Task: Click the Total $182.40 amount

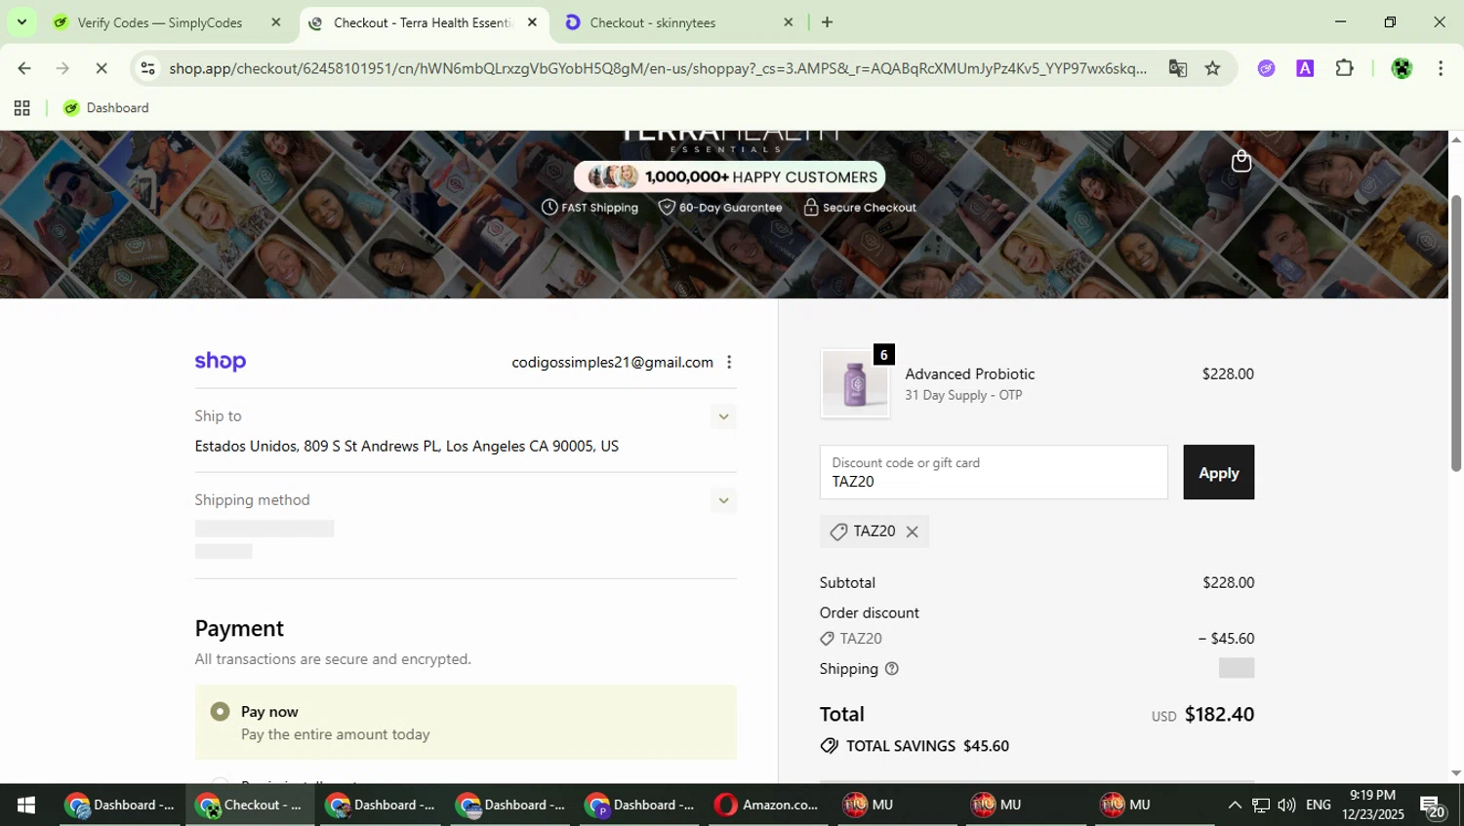Action: [1219, 714]
